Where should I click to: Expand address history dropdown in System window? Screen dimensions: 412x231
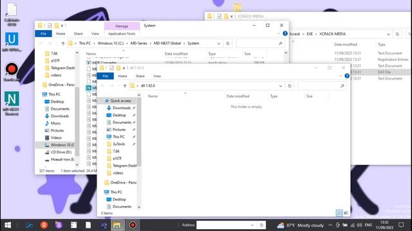point(219,44)
